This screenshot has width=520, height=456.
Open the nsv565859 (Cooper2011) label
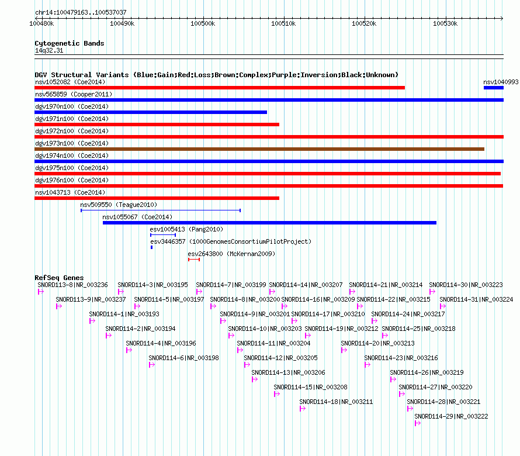[x=74, y=94]
